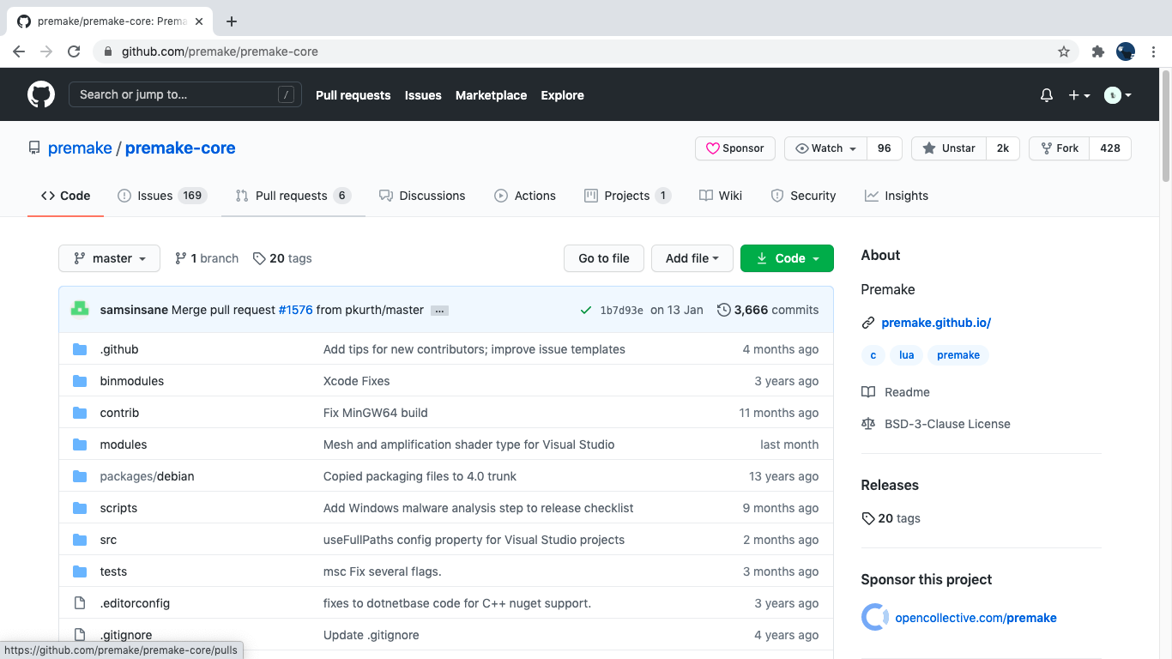Bookmark this page with the star icon
Screen dimensions: 1172x659
click(1064, 51)
